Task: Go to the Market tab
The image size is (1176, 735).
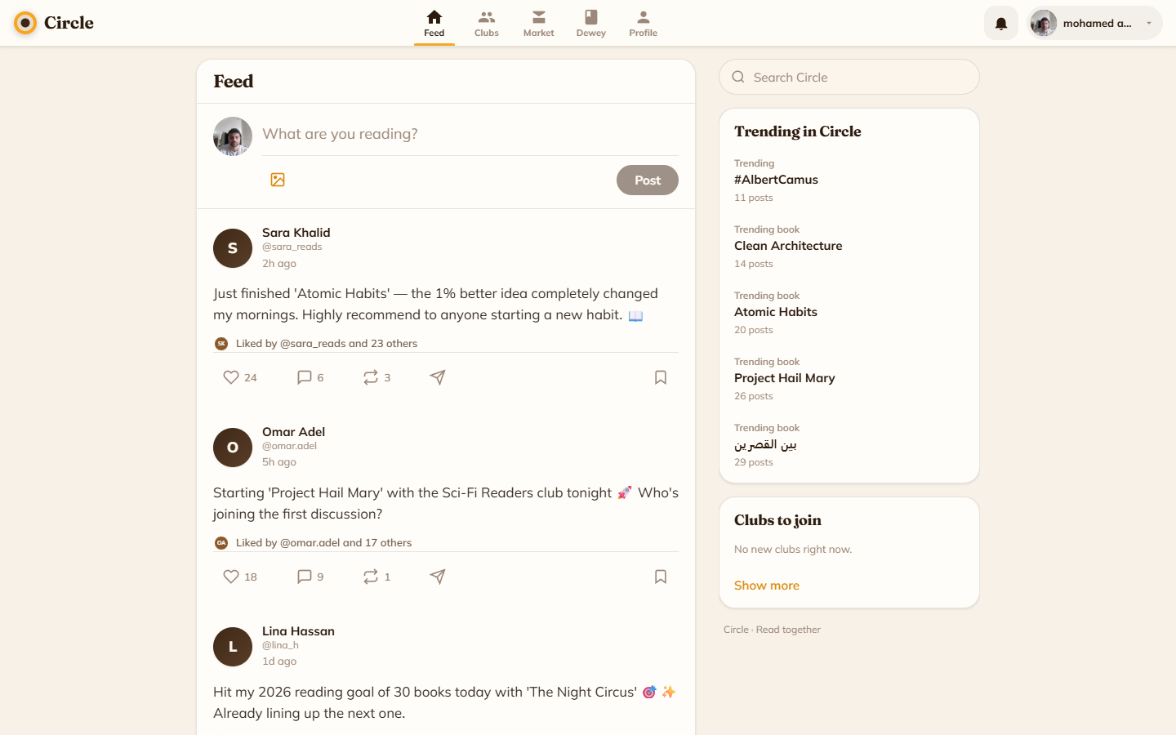Action: [x=539, y=24]
